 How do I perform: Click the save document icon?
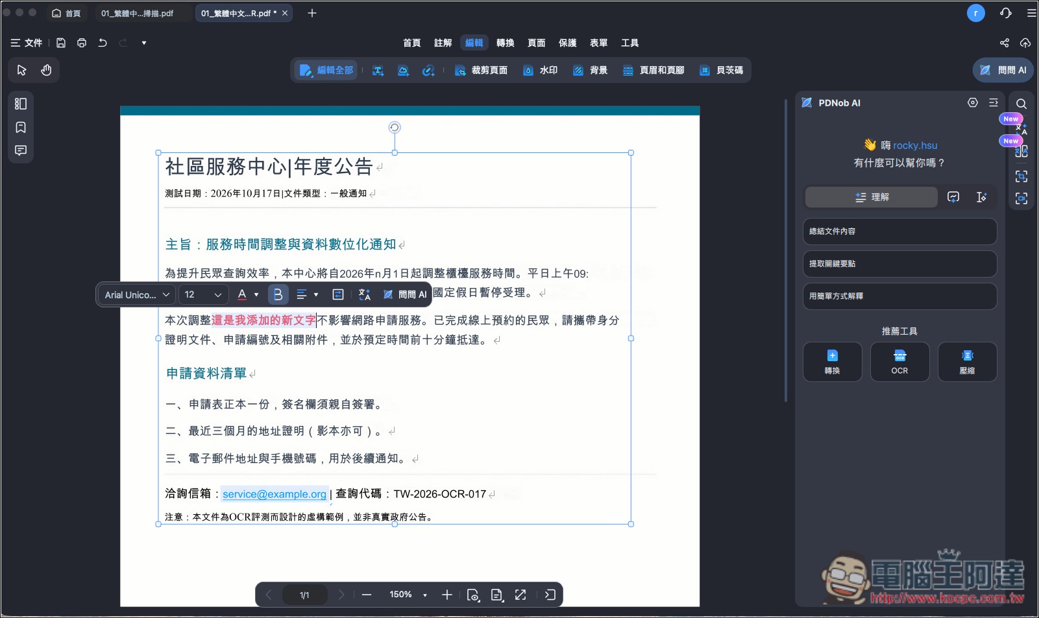tap(61, 43)
